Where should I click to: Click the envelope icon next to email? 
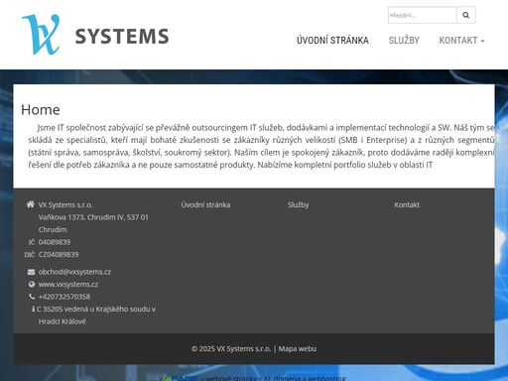(31, 272)
